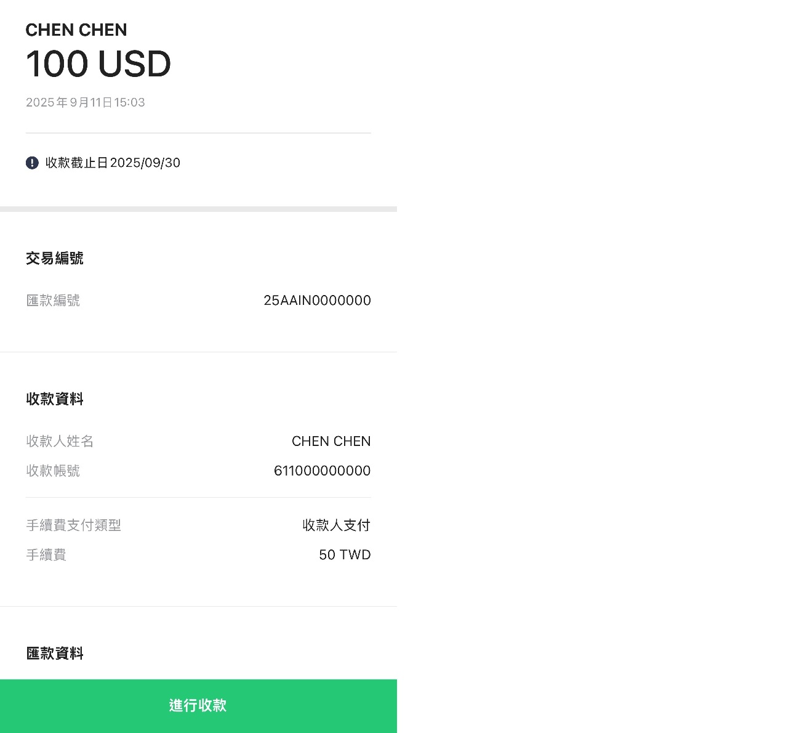Image resolution: width=794 pixels, height=733 pixels.
Task: Select remittance number 25AAIN0000000
Action: (x=317, y=301)
